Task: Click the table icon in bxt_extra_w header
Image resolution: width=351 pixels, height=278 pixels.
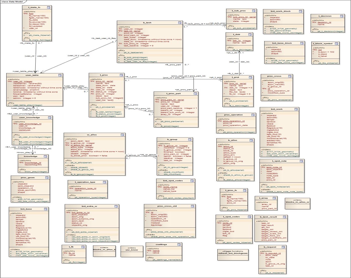Action: click(x=116, y=206)
